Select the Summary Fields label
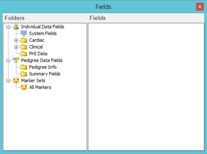 [x=45, y=74]
